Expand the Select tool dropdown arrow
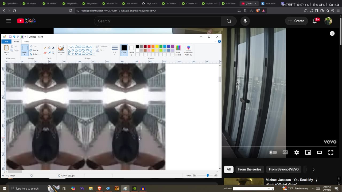342x192 pixels. [25, 55]
